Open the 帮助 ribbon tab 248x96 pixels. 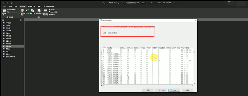pos(39,6)
